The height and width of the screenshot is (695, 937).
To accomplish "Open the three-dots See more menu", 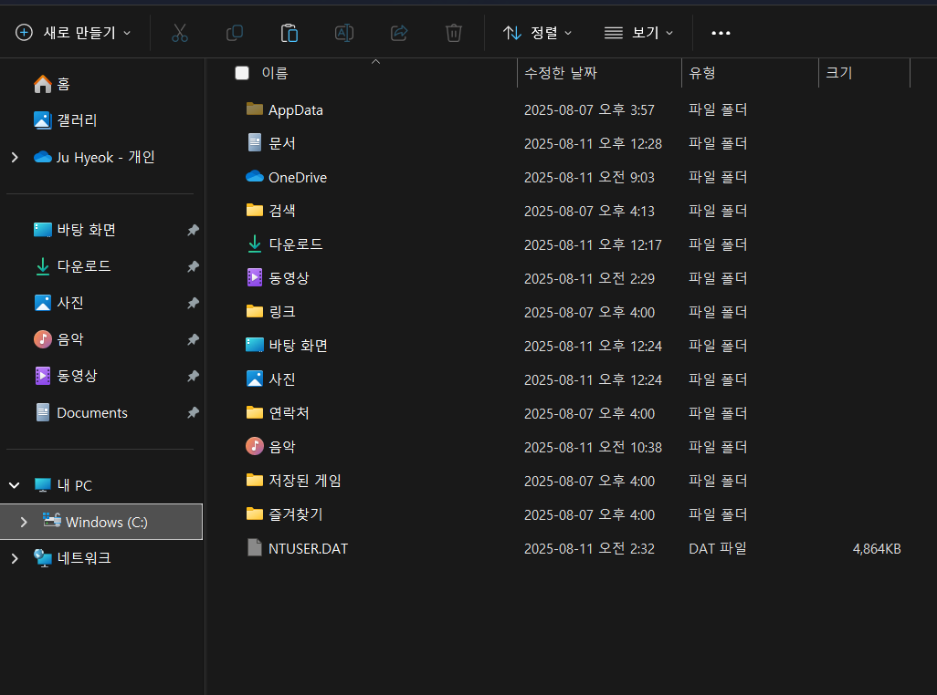I will pos(721,33).
